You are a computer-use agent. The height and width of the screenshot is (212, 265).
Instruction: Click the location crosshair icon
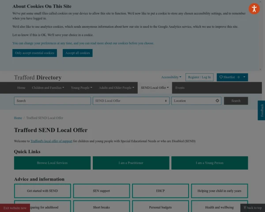point(217,101)
